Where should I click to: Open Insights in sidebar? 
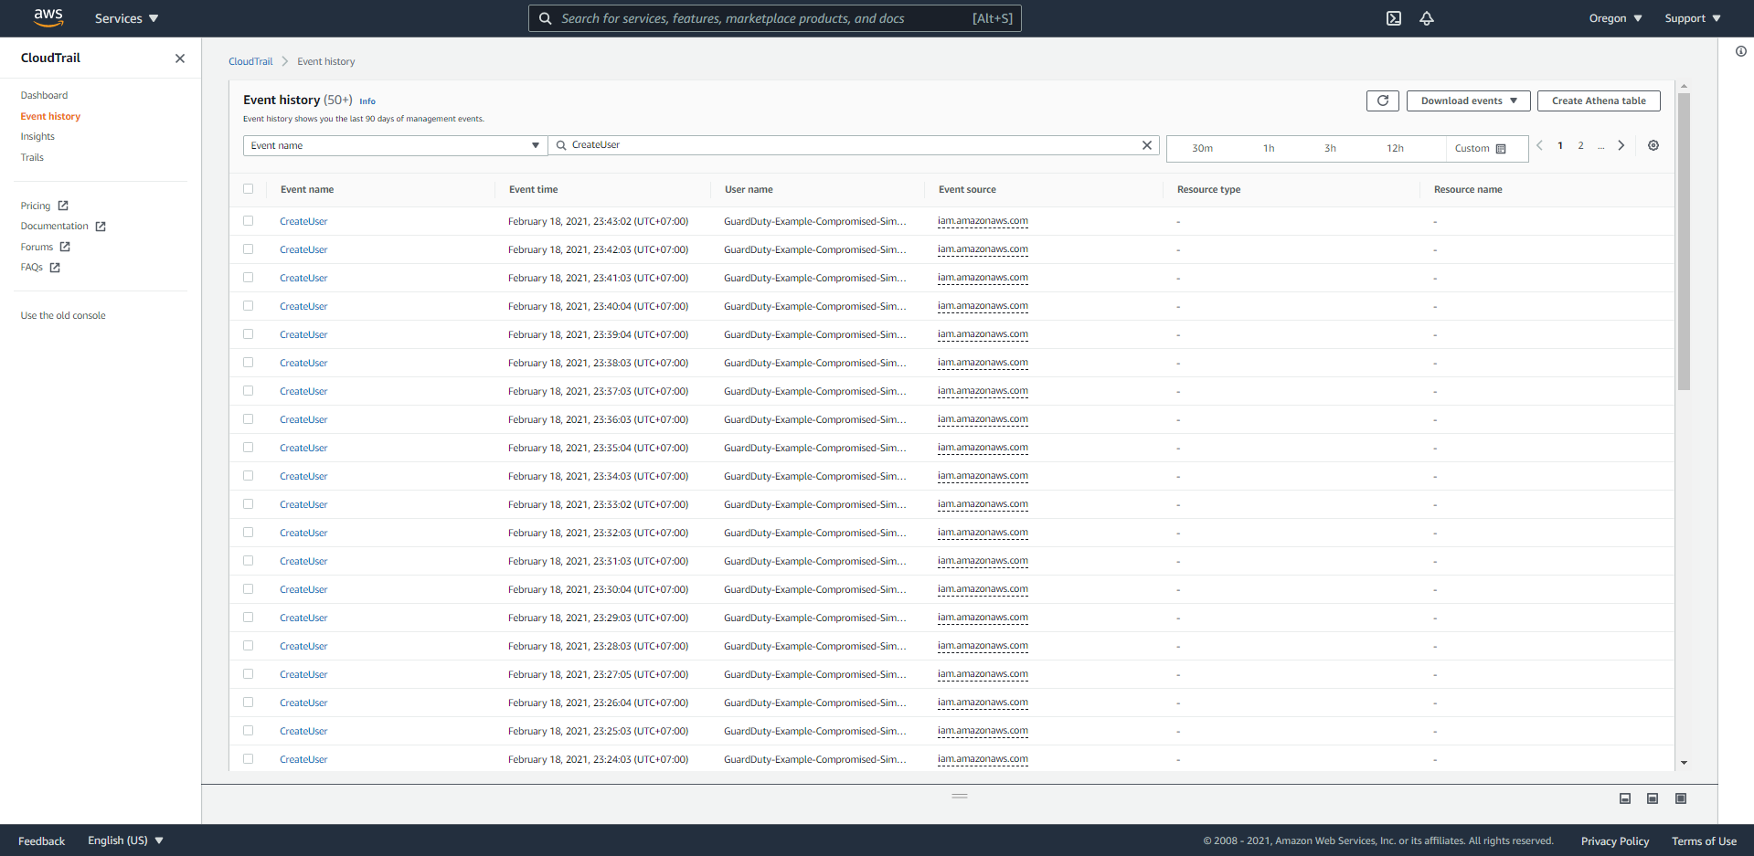[x=37, y=137]
